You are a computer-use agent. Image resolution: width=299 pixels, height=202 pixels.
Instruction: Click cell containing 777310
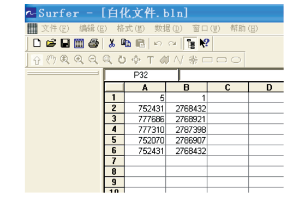click(x=145, y=129)
